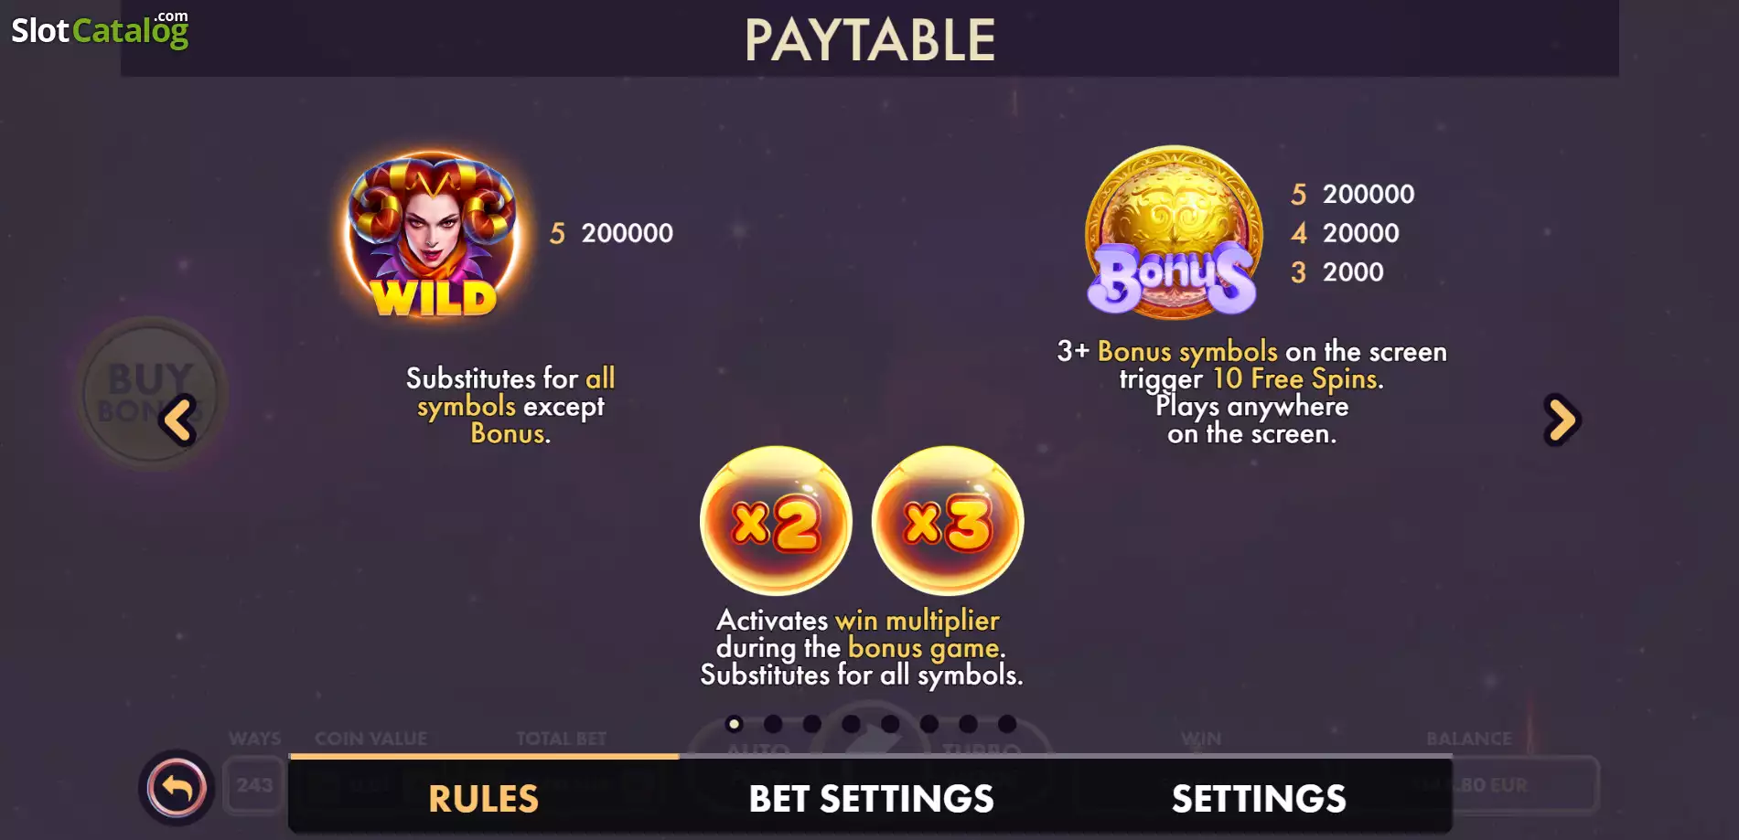The height and width of the screenshot is (840, 1739).
Task: Select the second page indicator dot
Action: point(773,724)
